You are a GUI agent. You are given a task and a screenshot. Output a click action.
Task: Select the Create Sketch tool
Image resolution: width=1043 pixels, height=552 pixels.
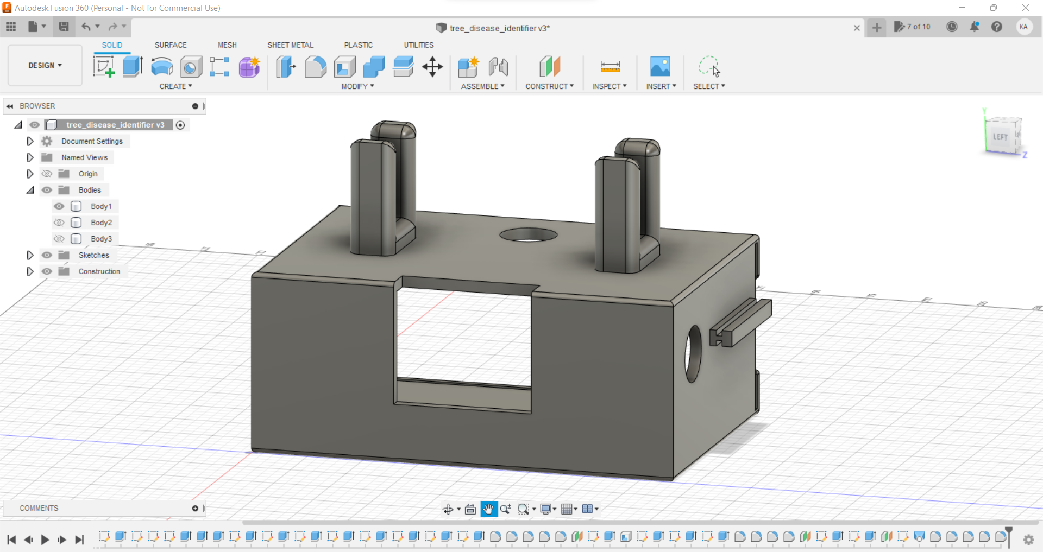pos(103,67)
